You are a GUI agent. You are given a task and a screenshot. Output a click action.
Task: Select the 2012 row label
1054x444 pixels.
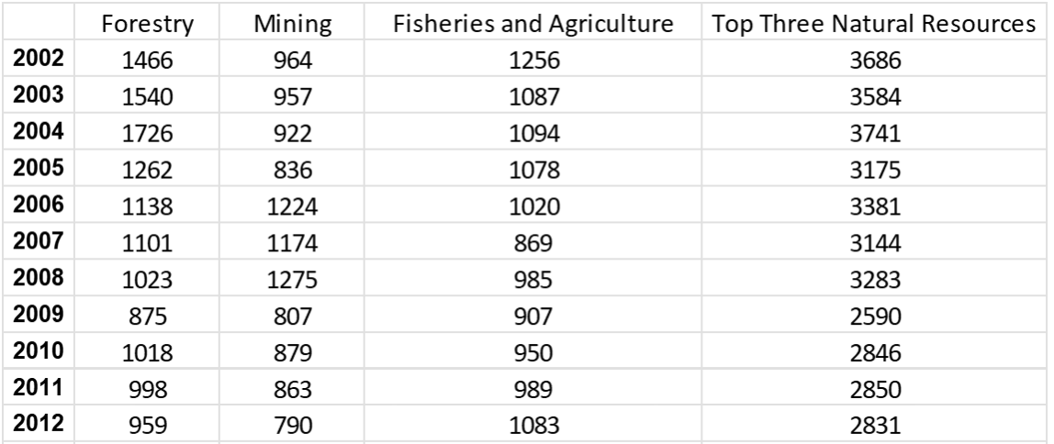[39, 423]
